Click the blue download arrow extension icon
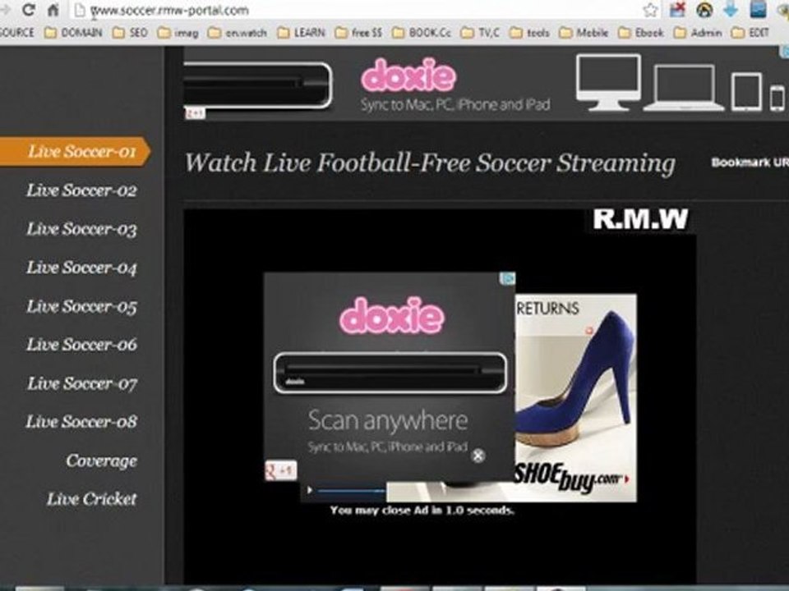This screenshot has width=789, height=591. click(731, 10)
